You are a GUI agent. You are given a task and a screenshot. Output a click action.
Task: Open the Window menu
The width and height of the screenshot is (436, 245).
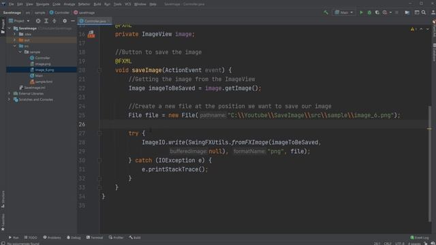pyautogui.click(x=140, y=4)
